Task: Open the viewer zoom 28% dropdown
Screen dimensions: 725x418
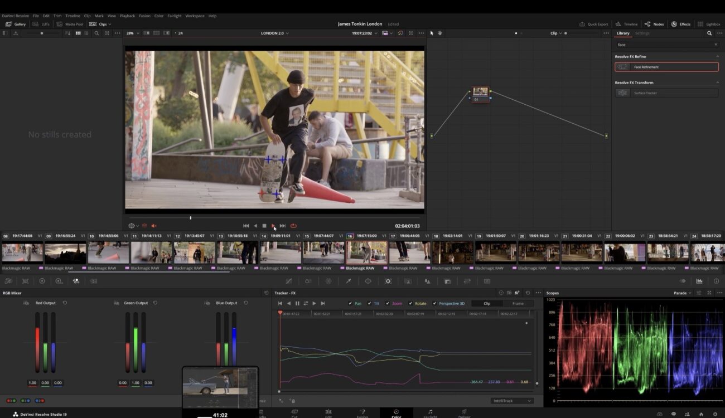Action: pos(132,33)
